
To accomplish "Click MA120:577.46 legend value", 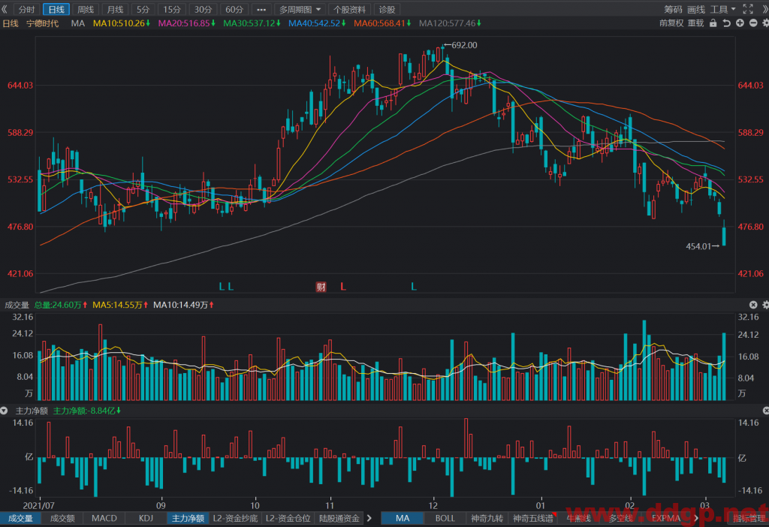I will (x=450, y=23).
